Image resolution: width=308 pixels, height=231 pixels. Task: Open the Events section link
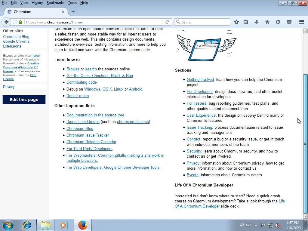click(192, 175)
